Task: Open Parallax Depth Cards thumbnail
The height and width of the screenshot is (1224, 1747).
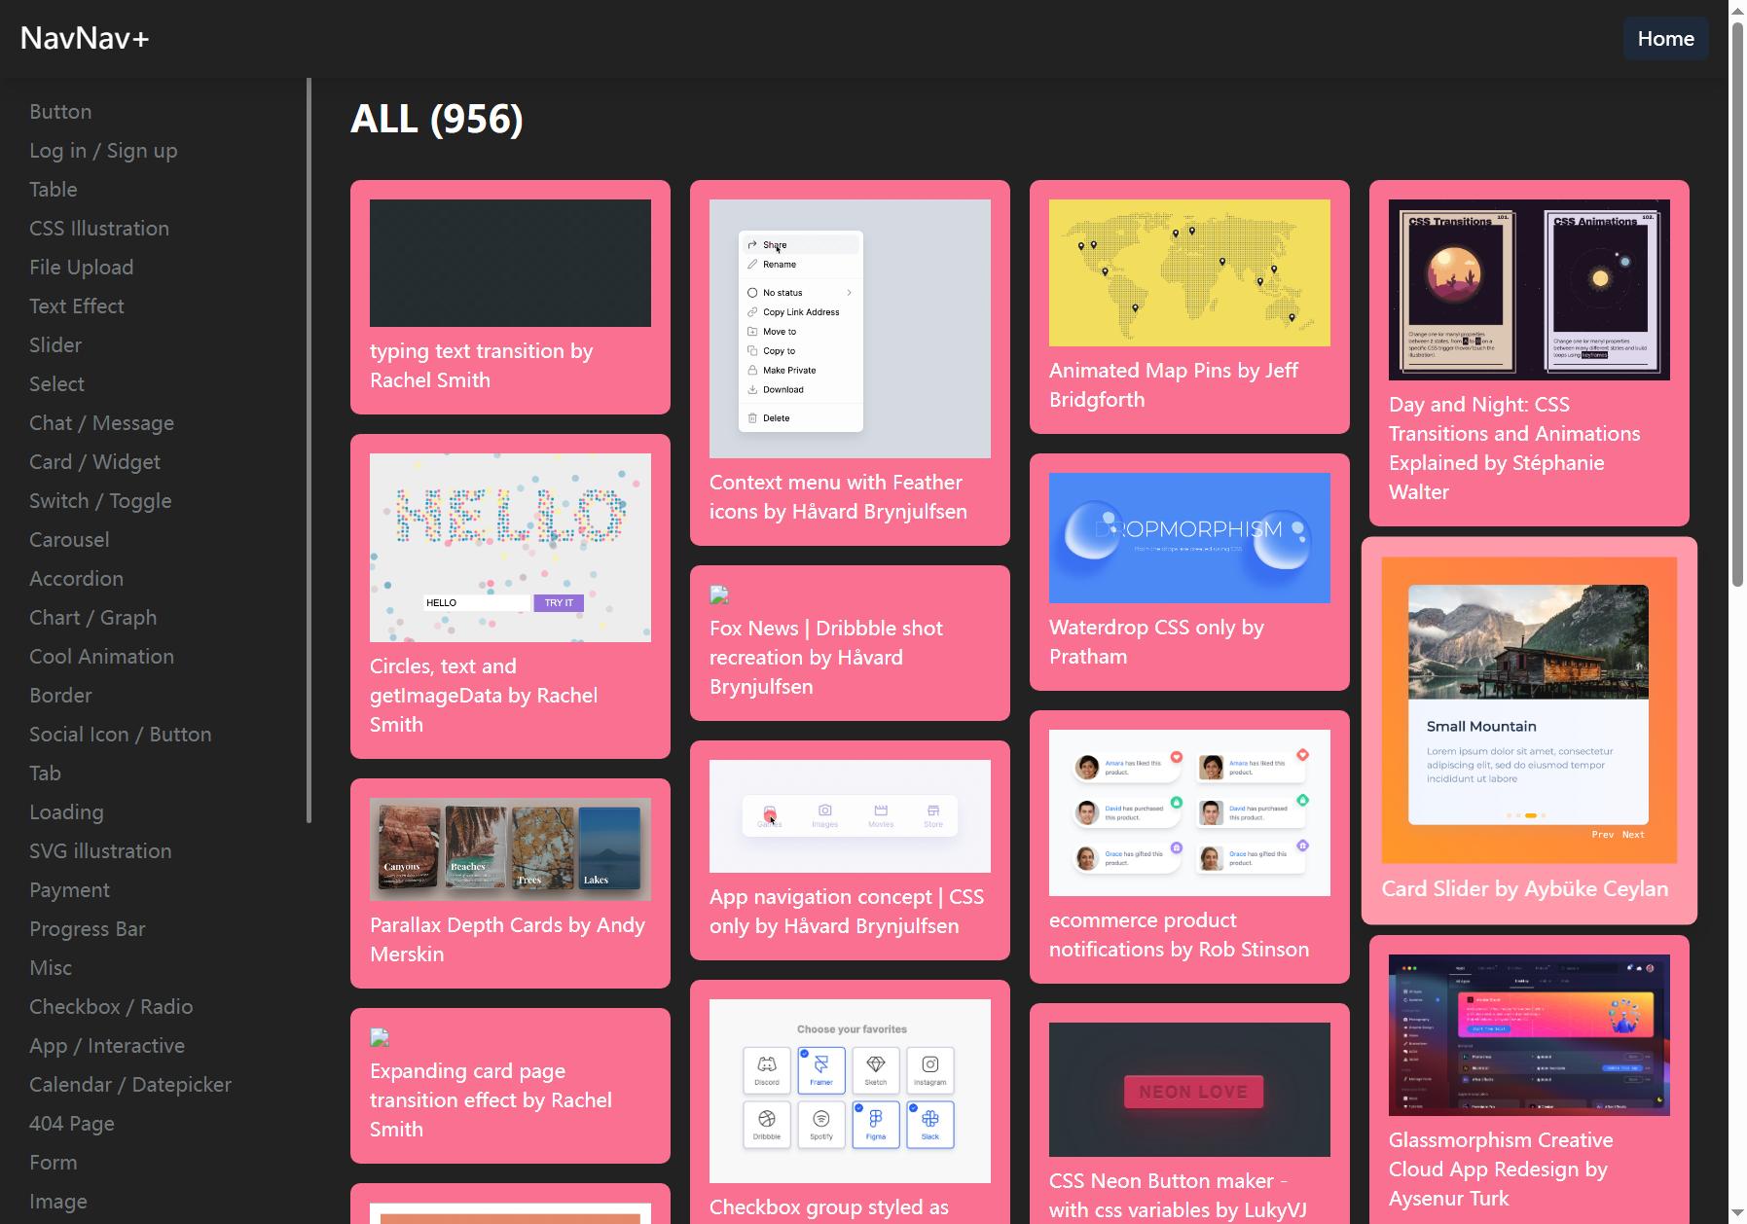Action: tap(510, 849)
